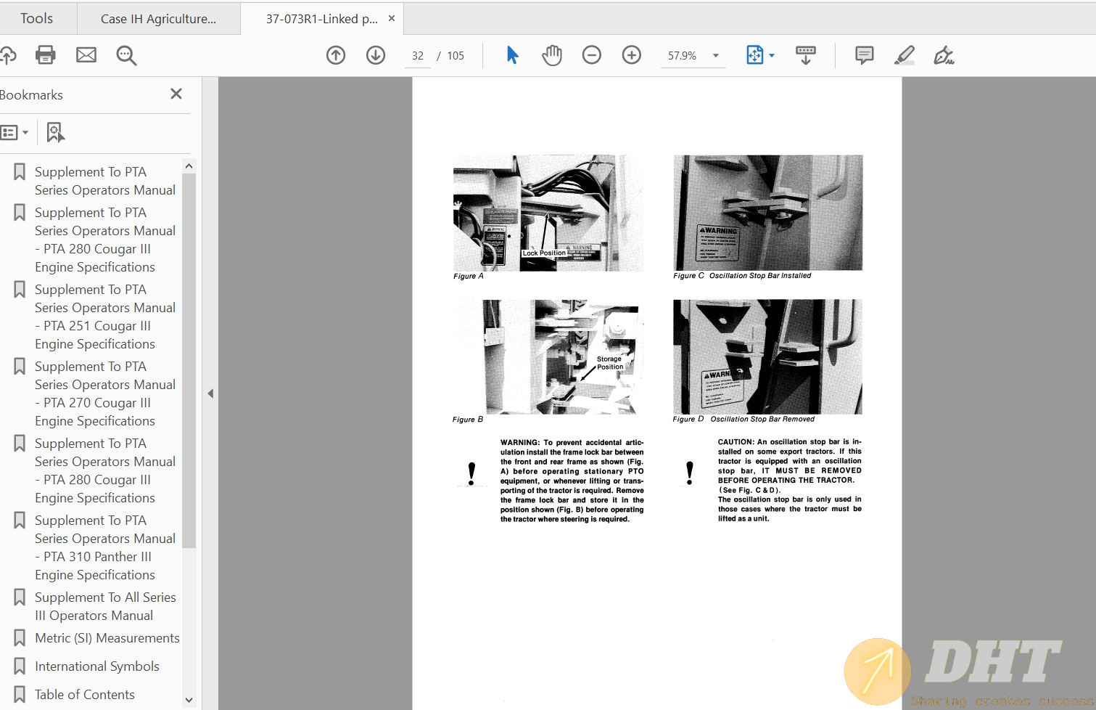Activate the selection arrow tool

pyautogui.click(x=512, y=55)
